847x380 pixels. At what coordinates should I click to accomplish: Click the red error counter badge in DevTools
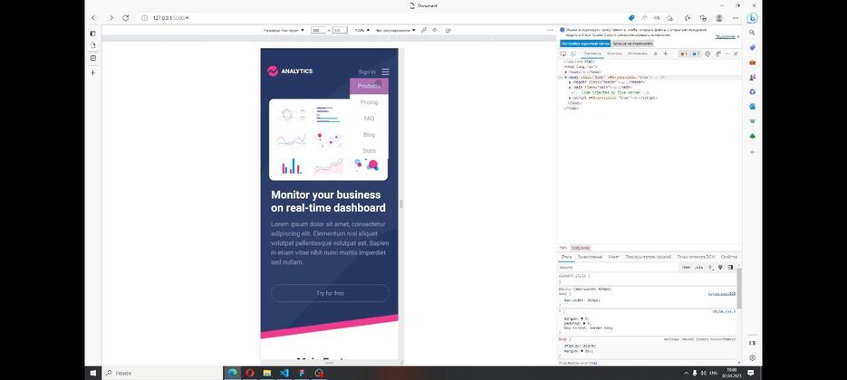coord(683,53)
